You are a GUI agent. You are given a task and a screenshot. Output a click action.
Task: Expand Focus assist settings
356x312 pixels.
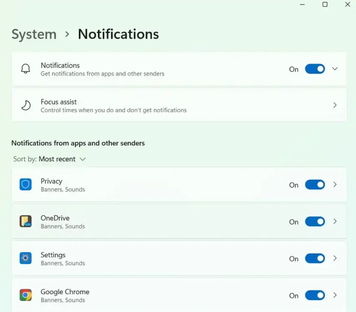click(334, 105)
